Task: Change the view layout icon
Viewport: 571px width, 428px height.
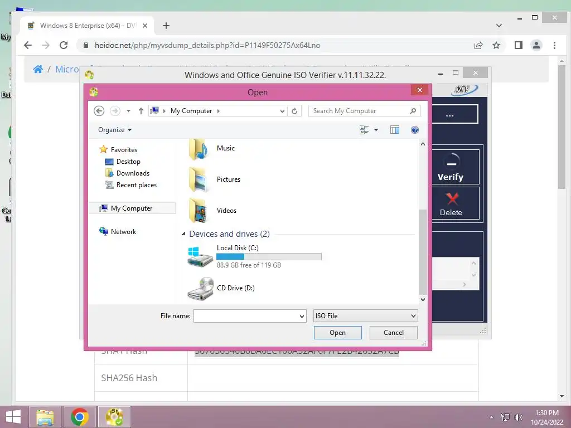Action: [x=364, y=130]
